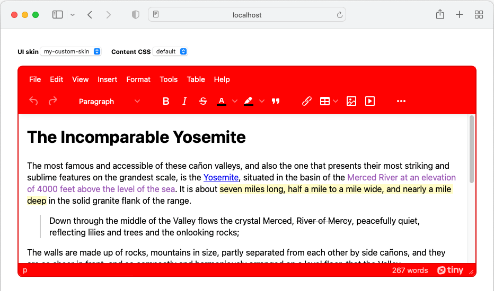Viewport: 494px width, 291px height.
Task: Apply blockquote with the quote icon
Action: pyautogui.click(x=276, y=101)
